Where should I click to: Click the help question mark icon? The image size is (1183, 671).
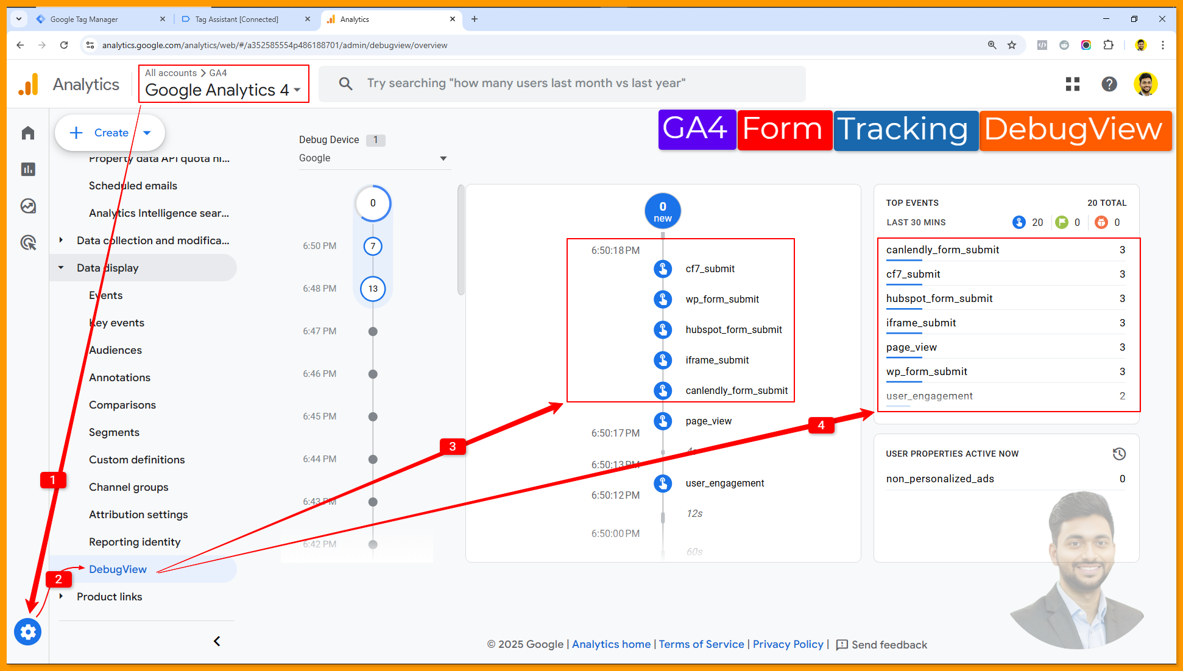pyautogui.click(x=1109, y=84)
